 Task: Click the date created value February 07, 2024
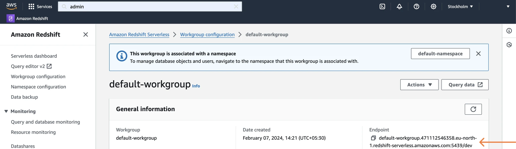(284, 138)
